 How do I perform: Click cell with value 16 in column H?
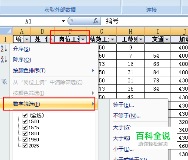[x=131, y=64]
